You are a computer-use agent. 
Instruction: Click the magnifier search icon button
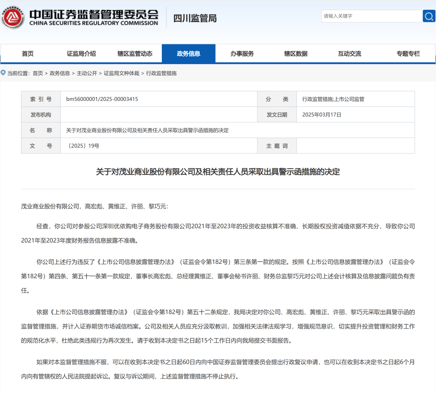coord(429,16)
